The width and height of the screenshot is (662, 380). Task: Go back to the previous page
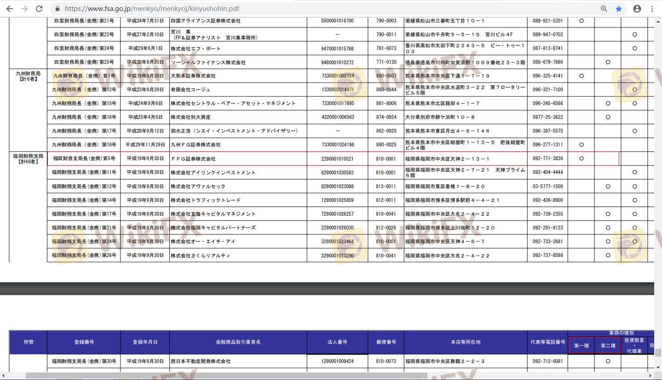tap(9, 9)
